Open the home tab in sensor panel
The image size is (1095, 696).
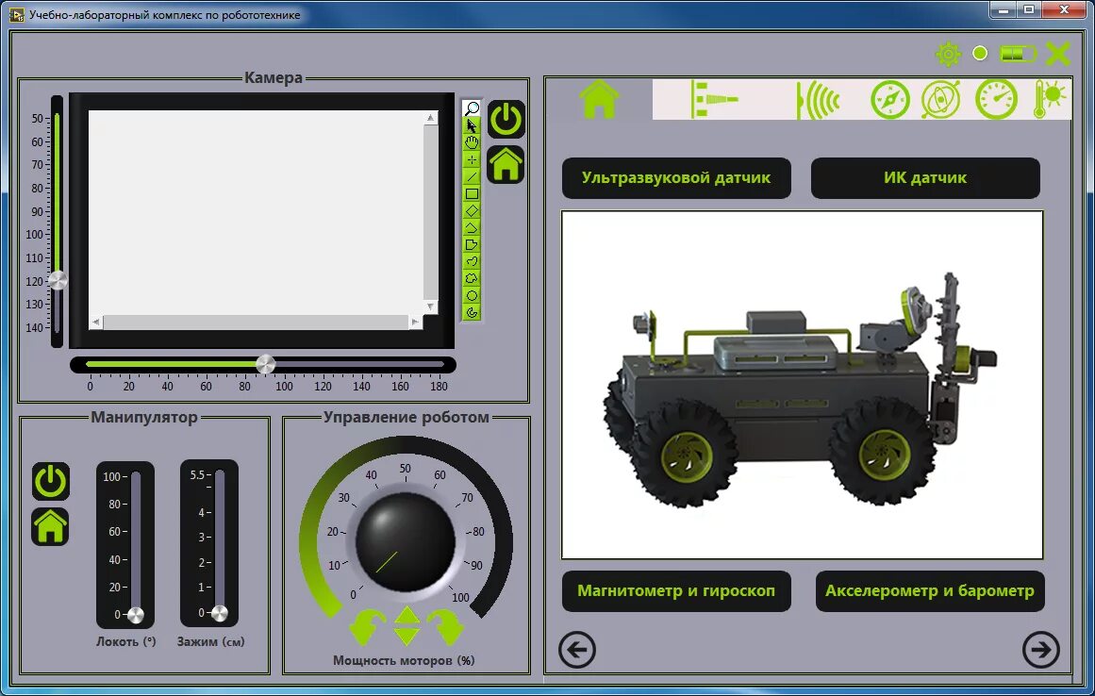point(599,99)
